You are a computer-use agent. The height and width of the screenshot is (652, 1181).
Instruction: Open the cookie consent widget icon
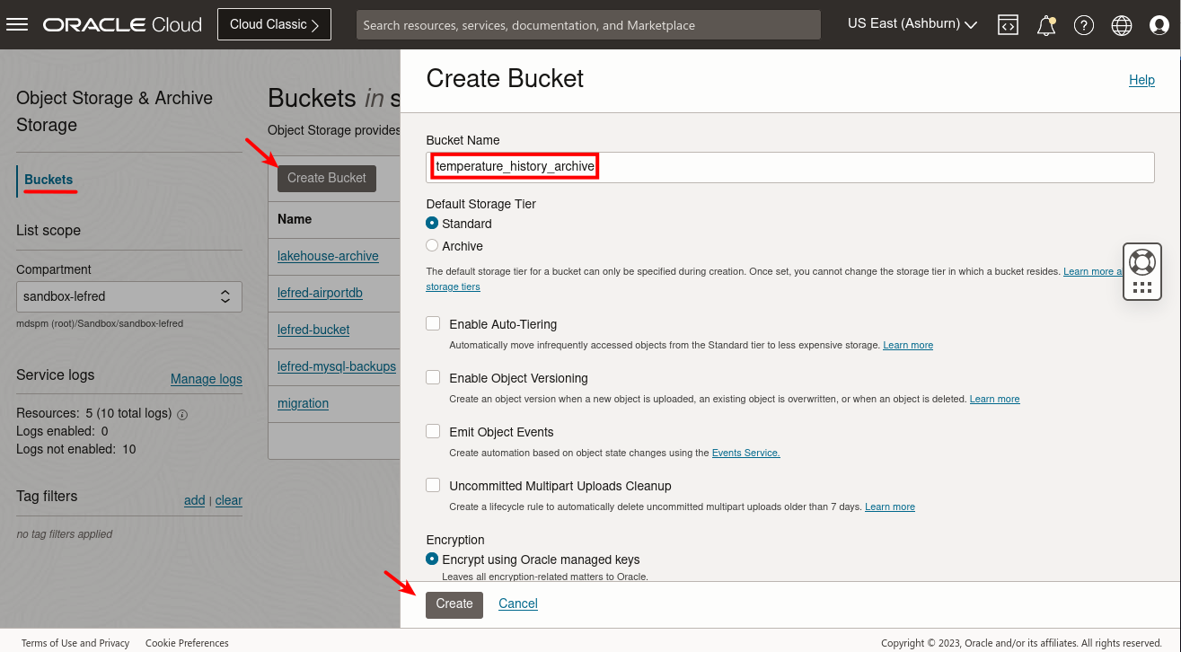[x=1141, y=271]
